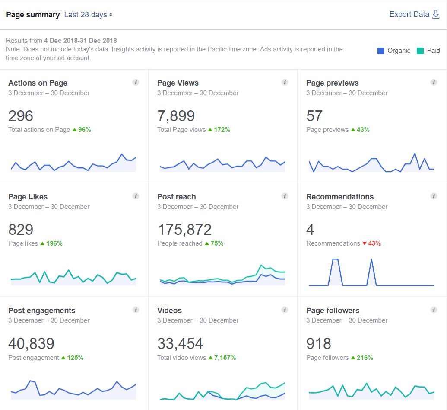Click the blue Organic legend swatch
Image resolution: width=447 pixels, height=410 pixels.
(381, 51)
